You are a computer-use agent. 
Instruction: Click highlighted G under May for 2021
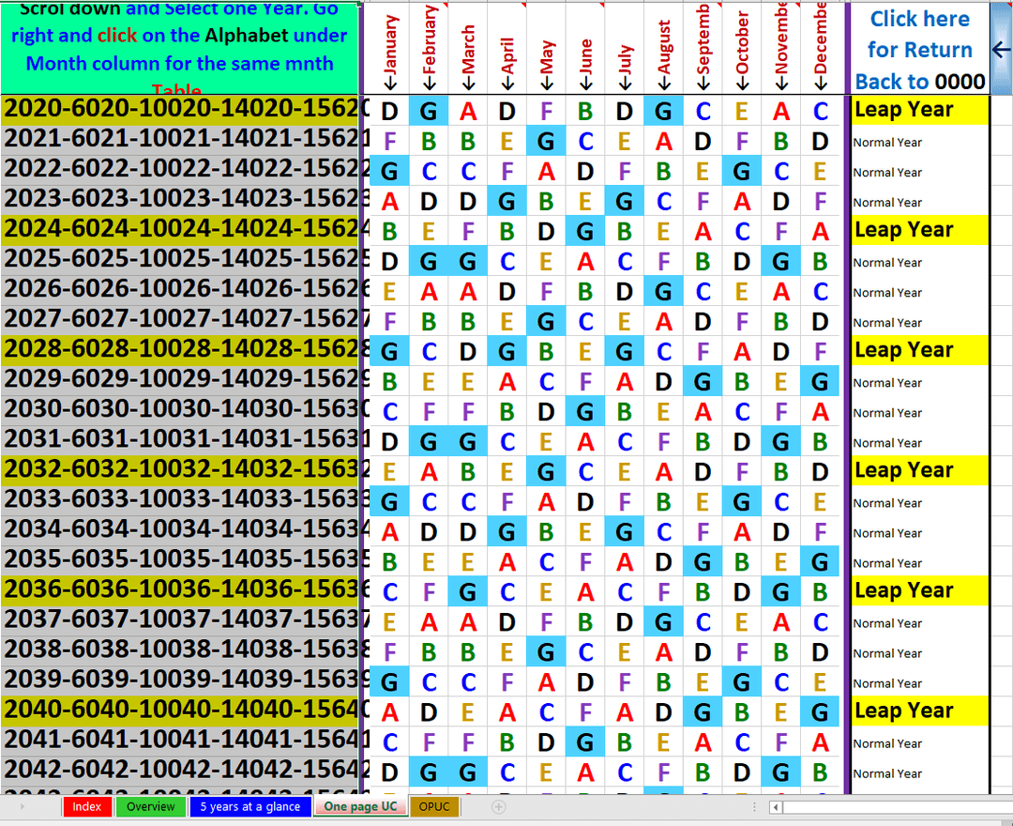(x=546, y=141)
